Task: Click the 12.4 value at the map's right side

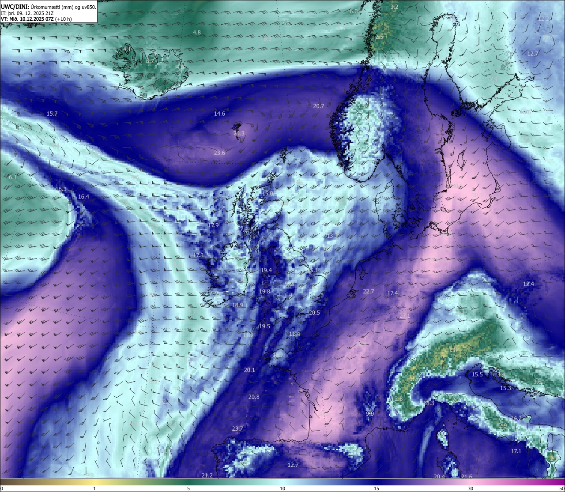Action: 528,284
